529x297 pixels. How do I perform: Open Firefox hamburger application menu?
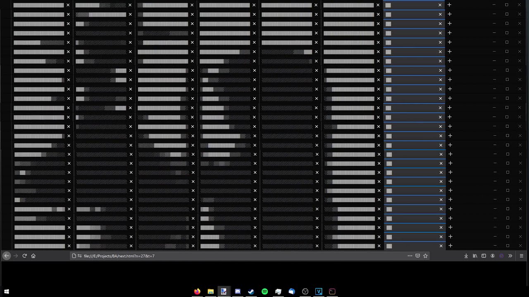pos(522,256)
